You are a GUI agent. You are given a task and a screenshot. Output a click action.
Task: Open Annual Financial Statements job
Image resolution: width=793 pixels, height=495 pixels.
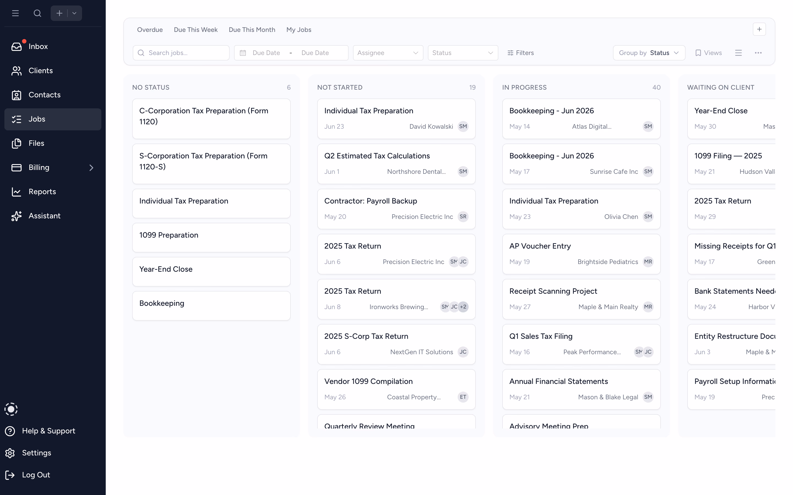click(x=581, y=390)
